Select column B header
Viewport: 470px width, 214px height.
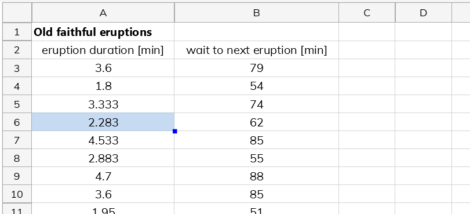tap(257, 13)
